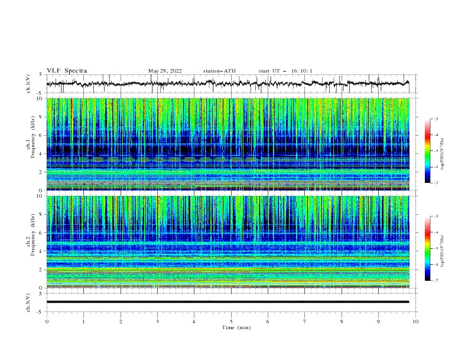Click the ch.1 voltage waveform trace
The width and height of the screenshot is (468, 361).
pyautogui.click(x=227, y=84)
